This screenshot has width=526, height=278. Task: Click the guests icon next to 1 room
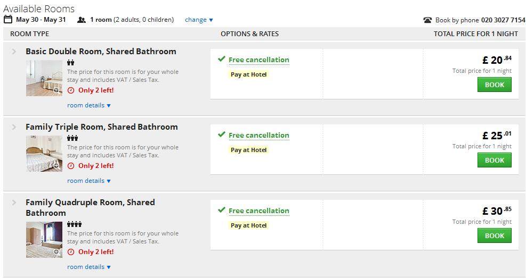[x=82, y=20]
